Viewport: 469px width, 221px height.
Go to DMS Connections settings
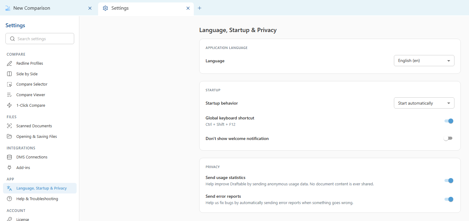pos(40,157)
